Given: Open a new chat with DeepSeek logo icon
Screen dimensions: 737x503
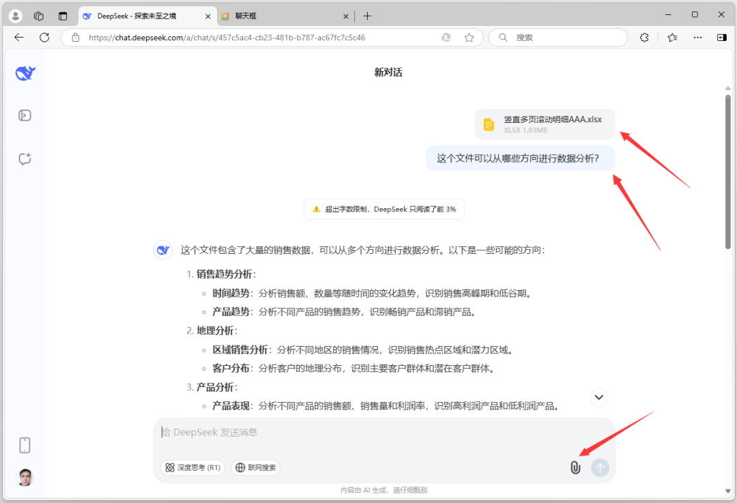Looking at the screenshot, I should pyautogui.click(x=25, y=73).
